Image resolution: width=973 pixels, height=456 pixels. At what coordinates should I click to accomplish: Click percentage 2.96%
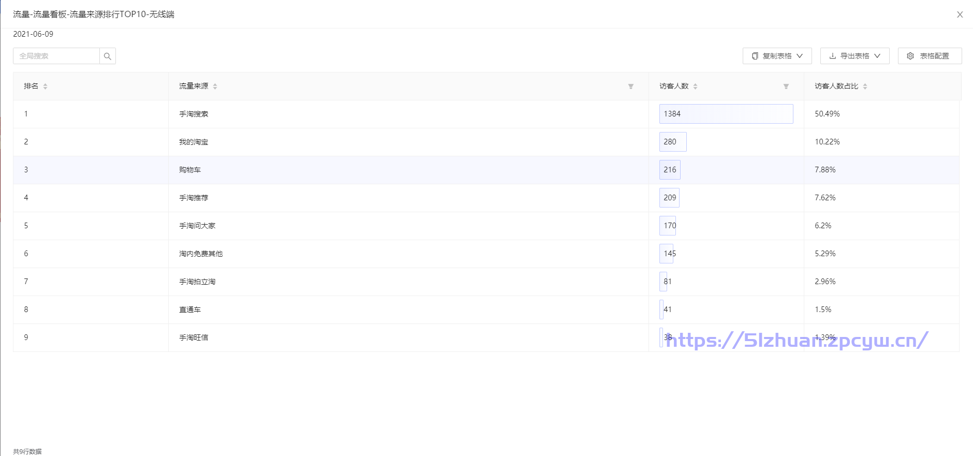pos(825,282)
